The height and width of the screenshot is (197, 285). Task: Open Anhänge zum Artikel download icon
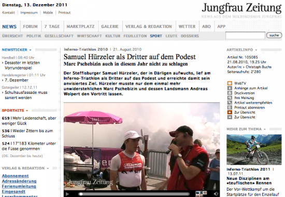pyautogui.click(x=230, y=88)
